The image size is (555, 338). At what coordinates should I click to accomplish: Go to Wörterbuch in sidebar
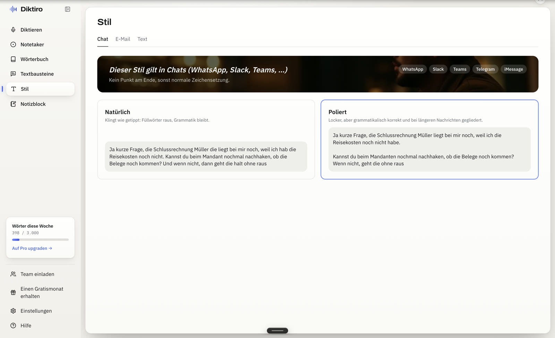(40, 59)
